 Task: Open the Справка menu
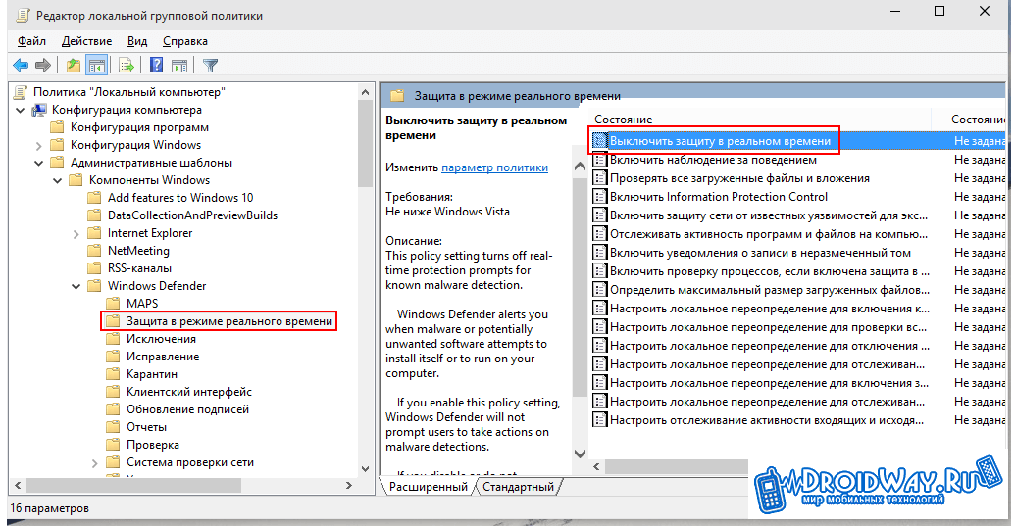coord(185,41)
